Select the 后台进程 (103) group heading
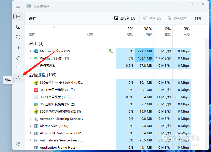The height and width of the screenshot is (152, 211). pyautogui.click(x=43, y=75)
